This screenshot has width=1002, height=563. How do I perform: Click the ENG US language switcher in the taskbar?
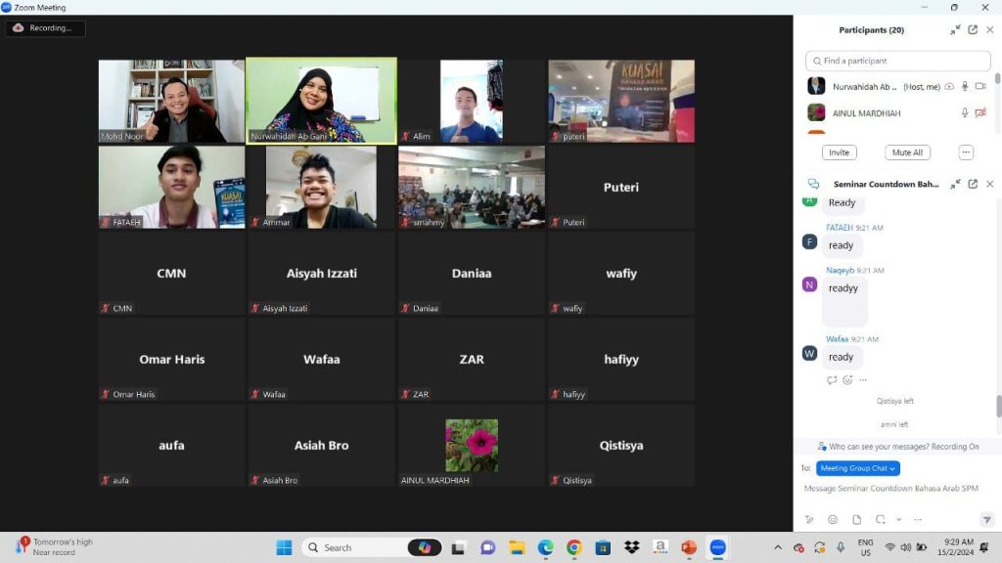pyautogui.click(x=865, y=547)
